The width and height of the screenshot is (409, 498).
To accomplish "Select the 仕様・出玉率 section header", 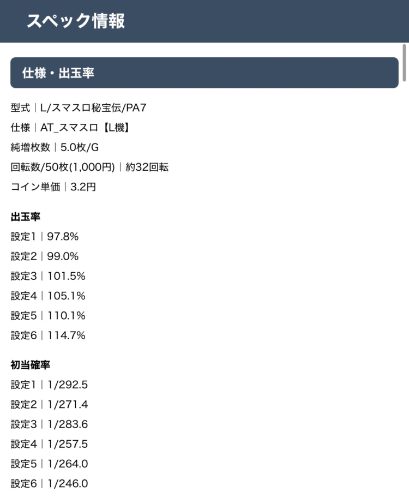I will tap(58, 73).
